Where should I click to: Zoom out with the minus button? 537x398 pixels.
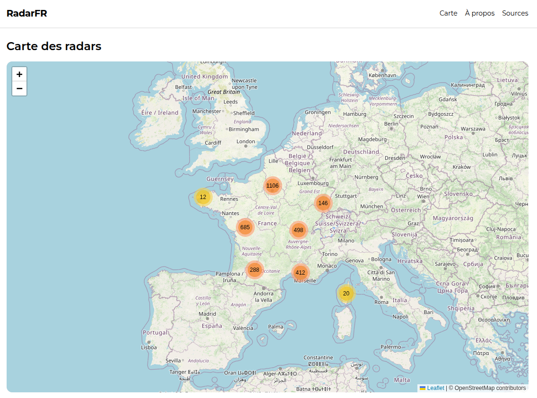point(19,88)
